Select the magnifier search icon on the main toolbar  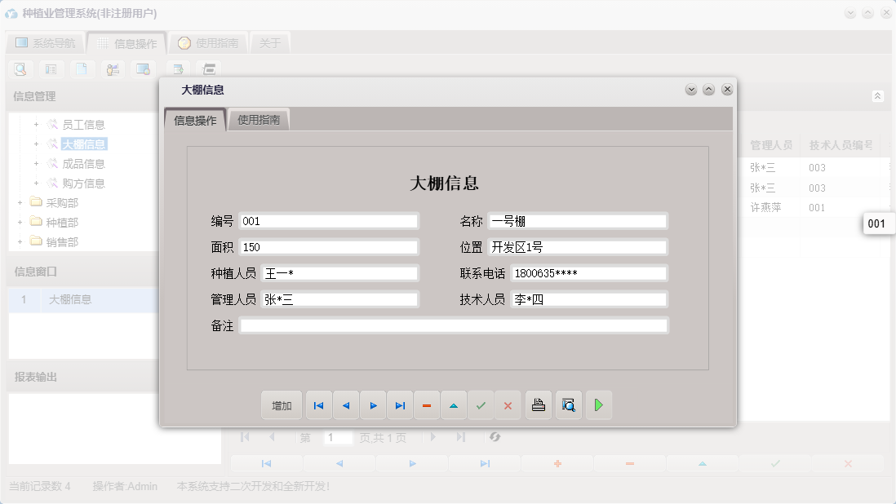20,69
